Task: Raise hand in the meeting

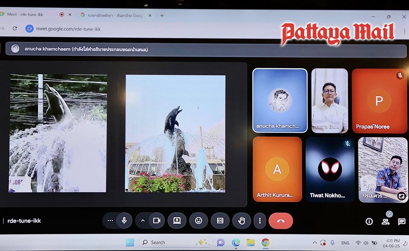Action: (x=242, y=221)
